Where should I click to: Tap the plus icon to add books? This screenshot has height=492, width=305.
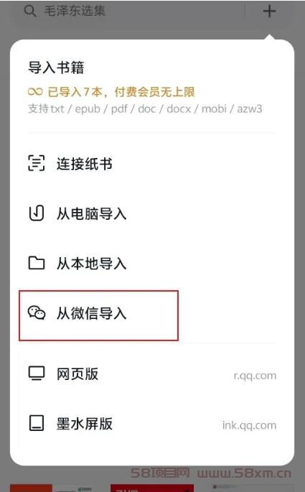[x=269, y=11]
